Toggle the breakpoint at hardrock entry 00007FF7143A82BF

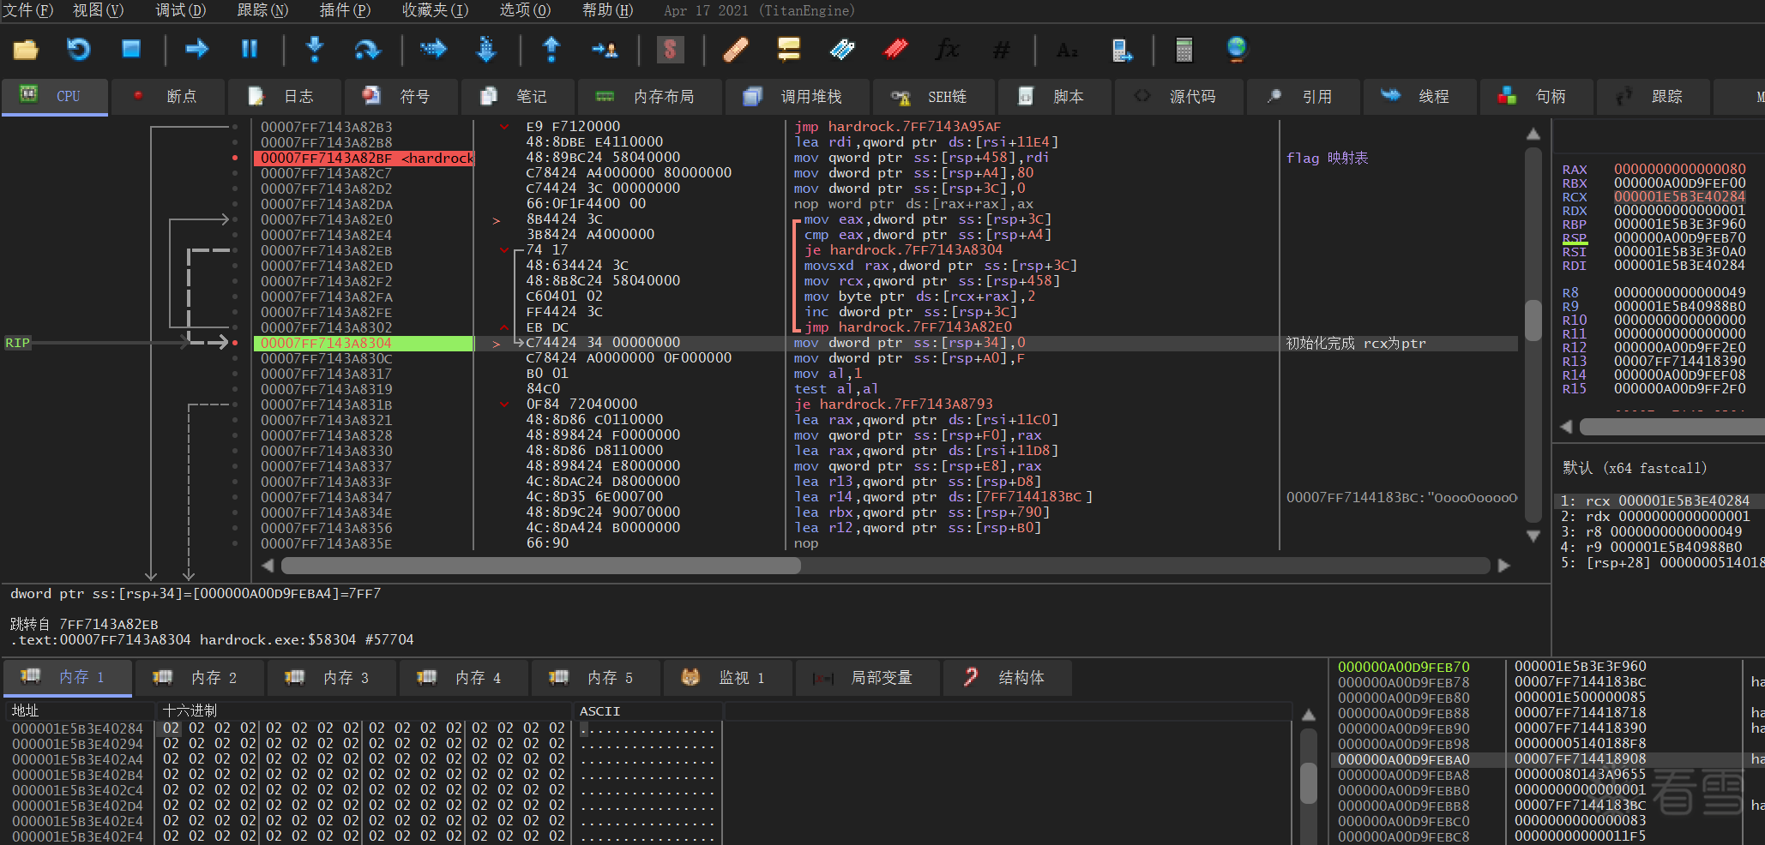[235, 158]
